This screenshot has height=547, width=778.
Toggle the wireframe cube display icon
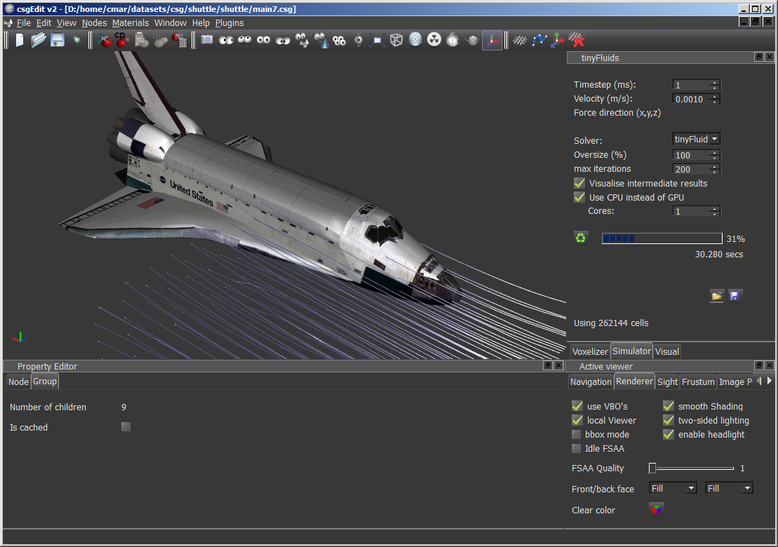[397, 40]
